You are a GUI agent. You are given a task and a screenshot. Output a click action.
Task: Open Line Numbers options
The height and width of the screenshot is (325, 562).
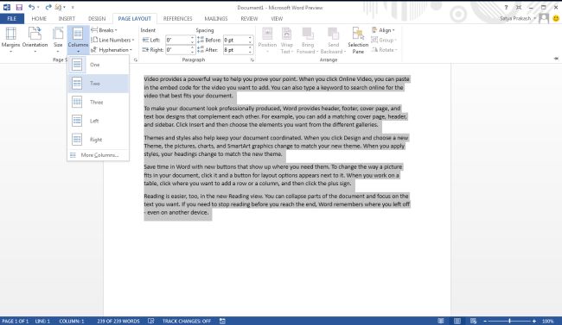tap(113, 40)
